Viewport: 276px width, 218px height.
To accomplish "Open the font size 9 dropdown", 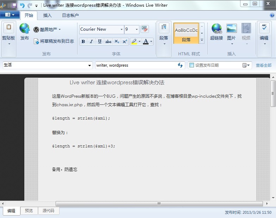I will 137,30.
